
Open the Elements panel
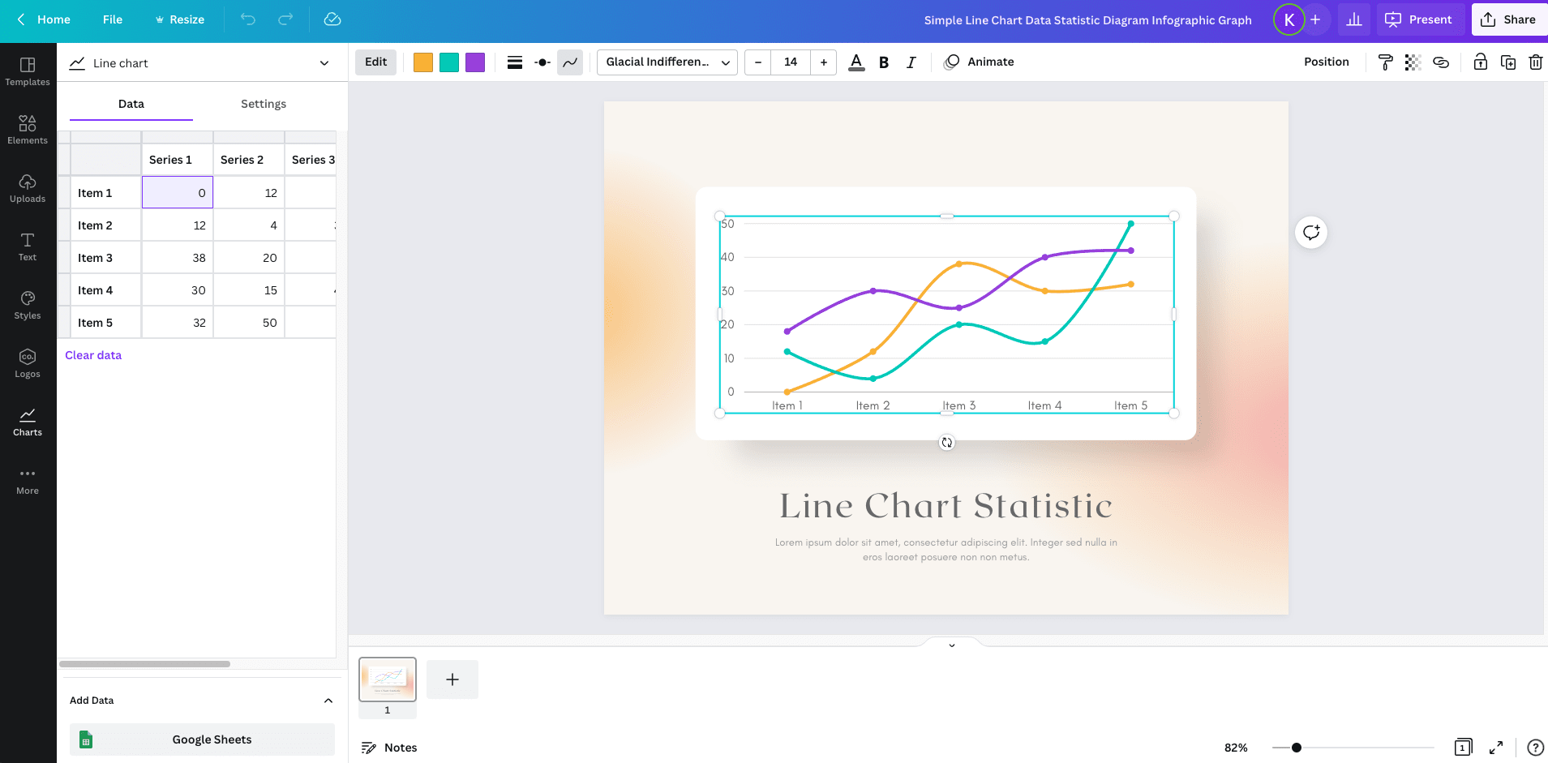(x=28, y=130)
